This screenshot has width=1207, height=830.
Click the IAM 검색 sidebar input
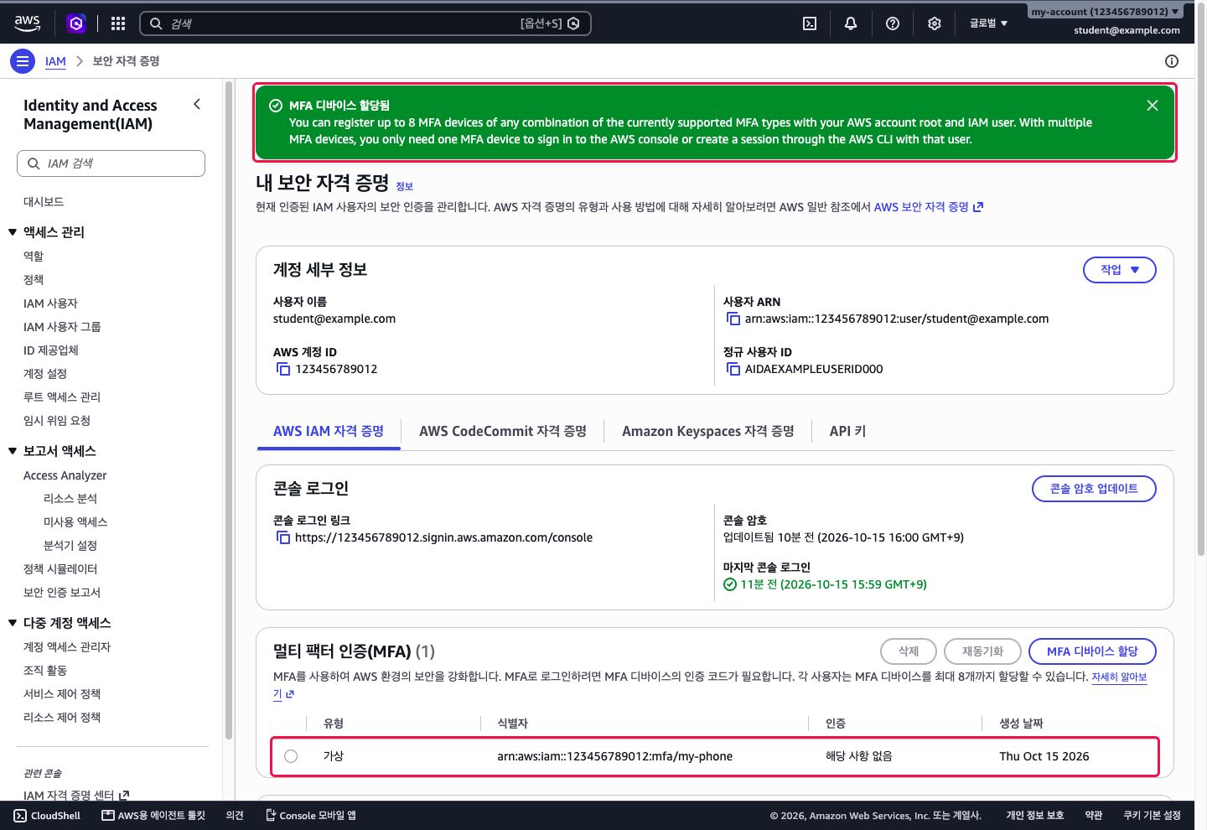coord(111,163)
